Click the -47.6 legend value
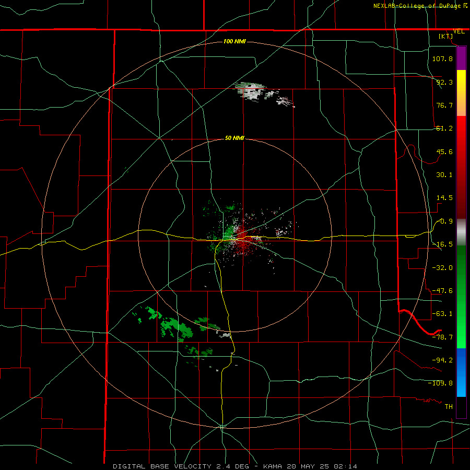 pos(442,291)
